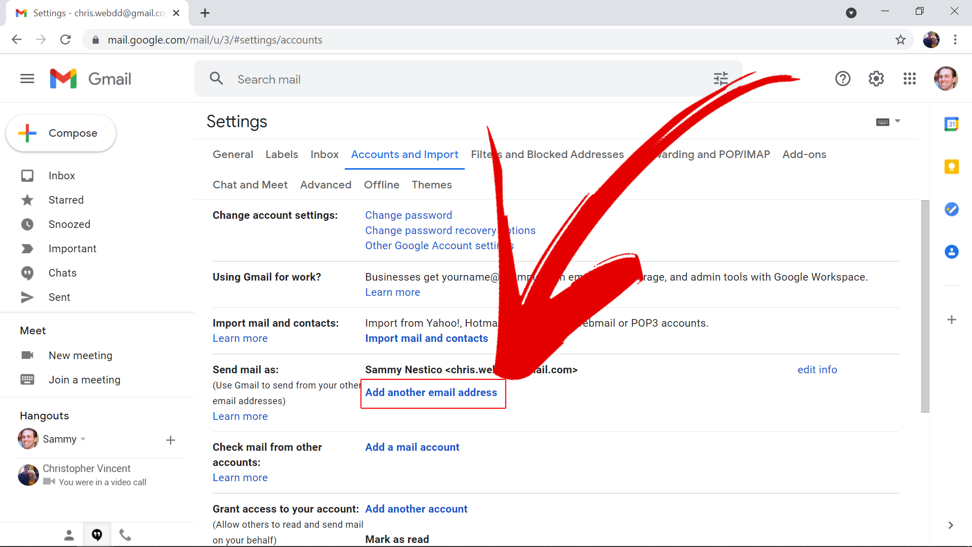The image size is (972, 547).
Task: Open a new browser tab
Action: (205, 13)
